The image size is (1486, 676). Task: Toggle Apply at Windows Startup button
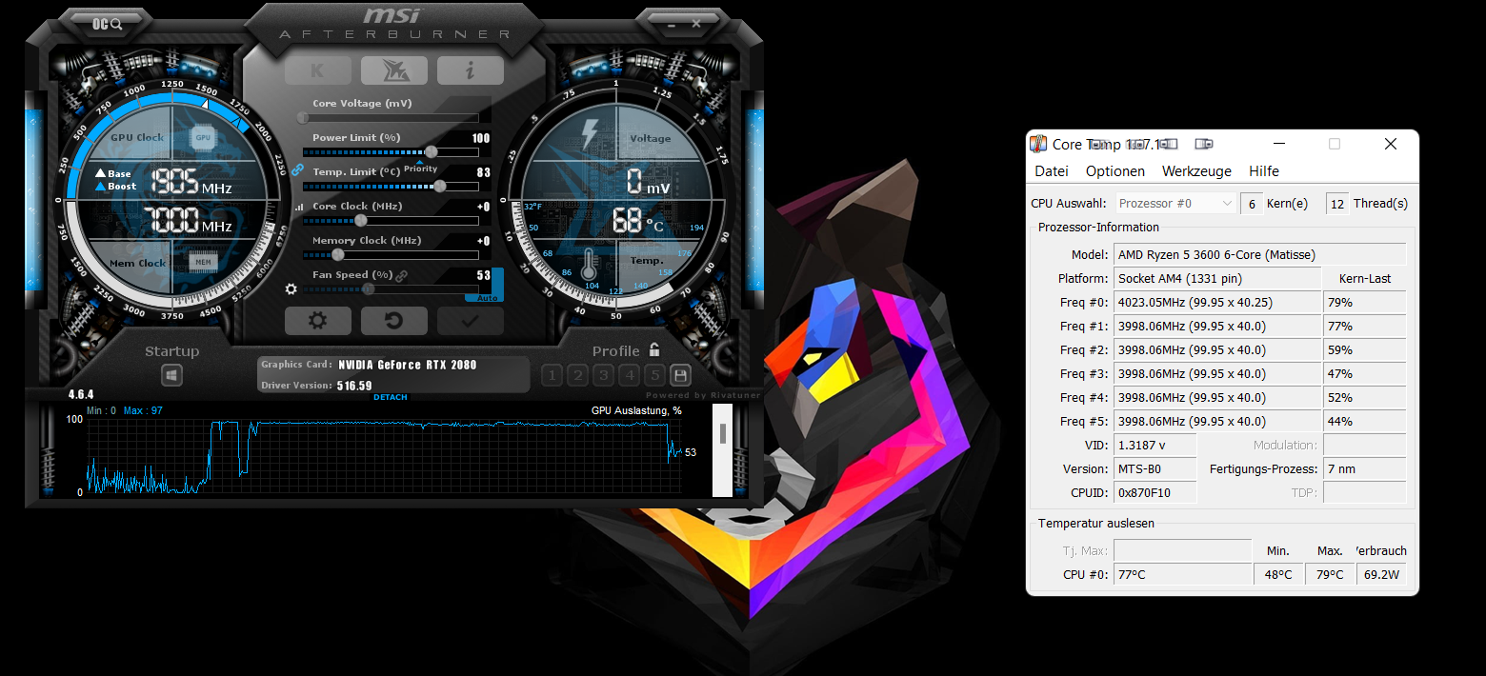pos(171,376)
